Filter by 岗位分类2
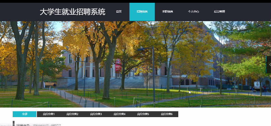Image resolution: width=271 pixels, height=126 pixels. [72, 114]
